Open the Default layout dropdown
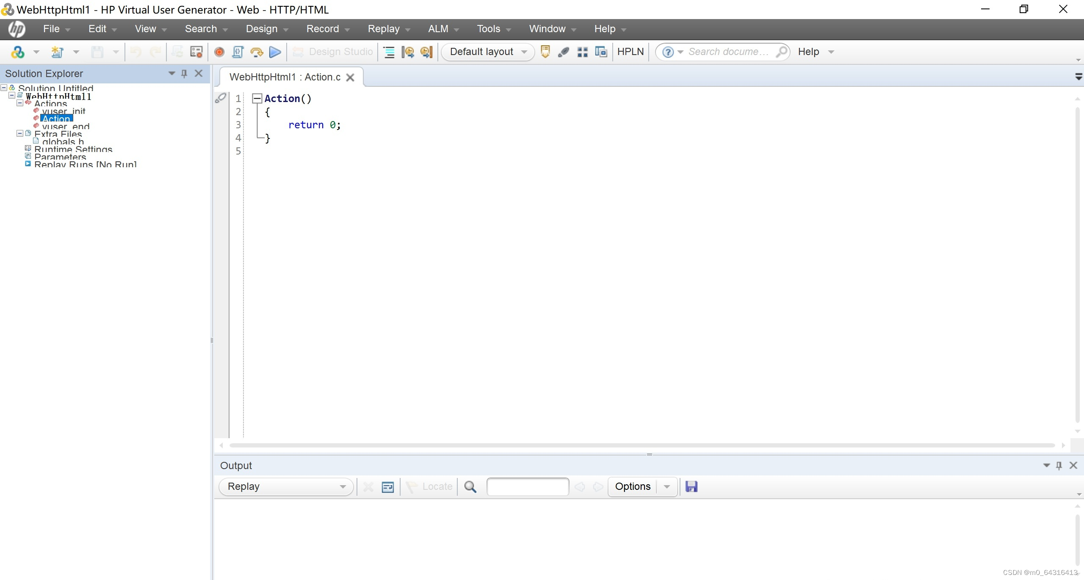This screenshot has width=1084, height=580. coord(488,52)
